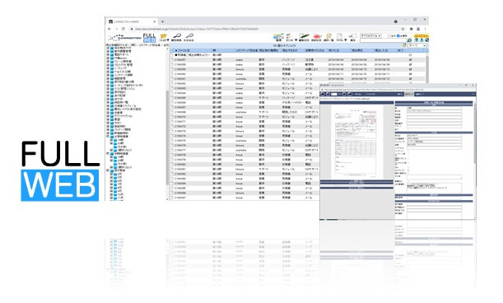Click the FULL WEB logo in the toolbar

(x=149, y=38)
